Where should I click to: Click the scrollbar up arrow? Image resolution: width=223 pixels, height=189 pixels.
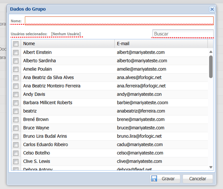click(211, 52)
